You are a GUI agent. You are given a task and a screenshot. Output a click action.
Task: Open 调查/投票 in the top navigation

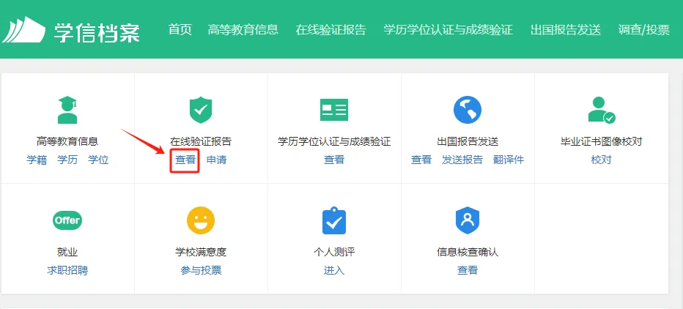click(644, 29)
